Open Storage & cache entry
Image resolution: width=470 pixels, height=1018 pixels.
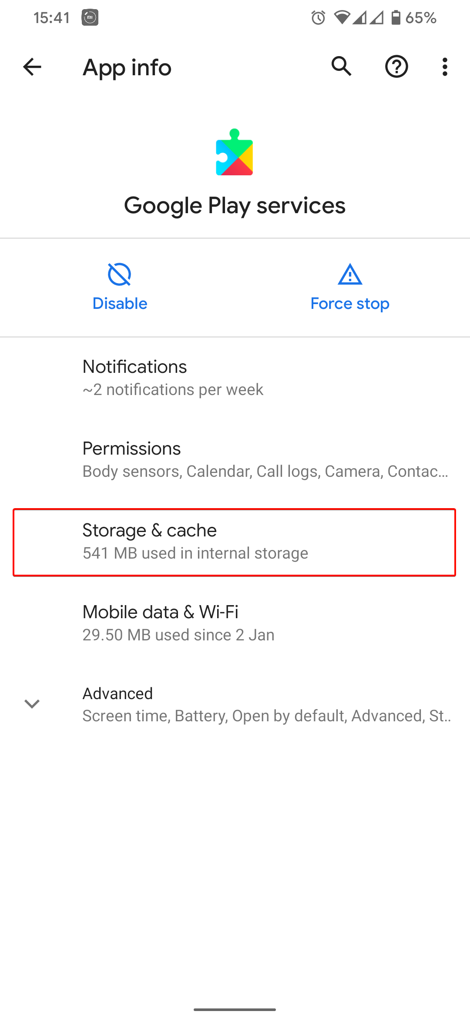pos(235,542)
